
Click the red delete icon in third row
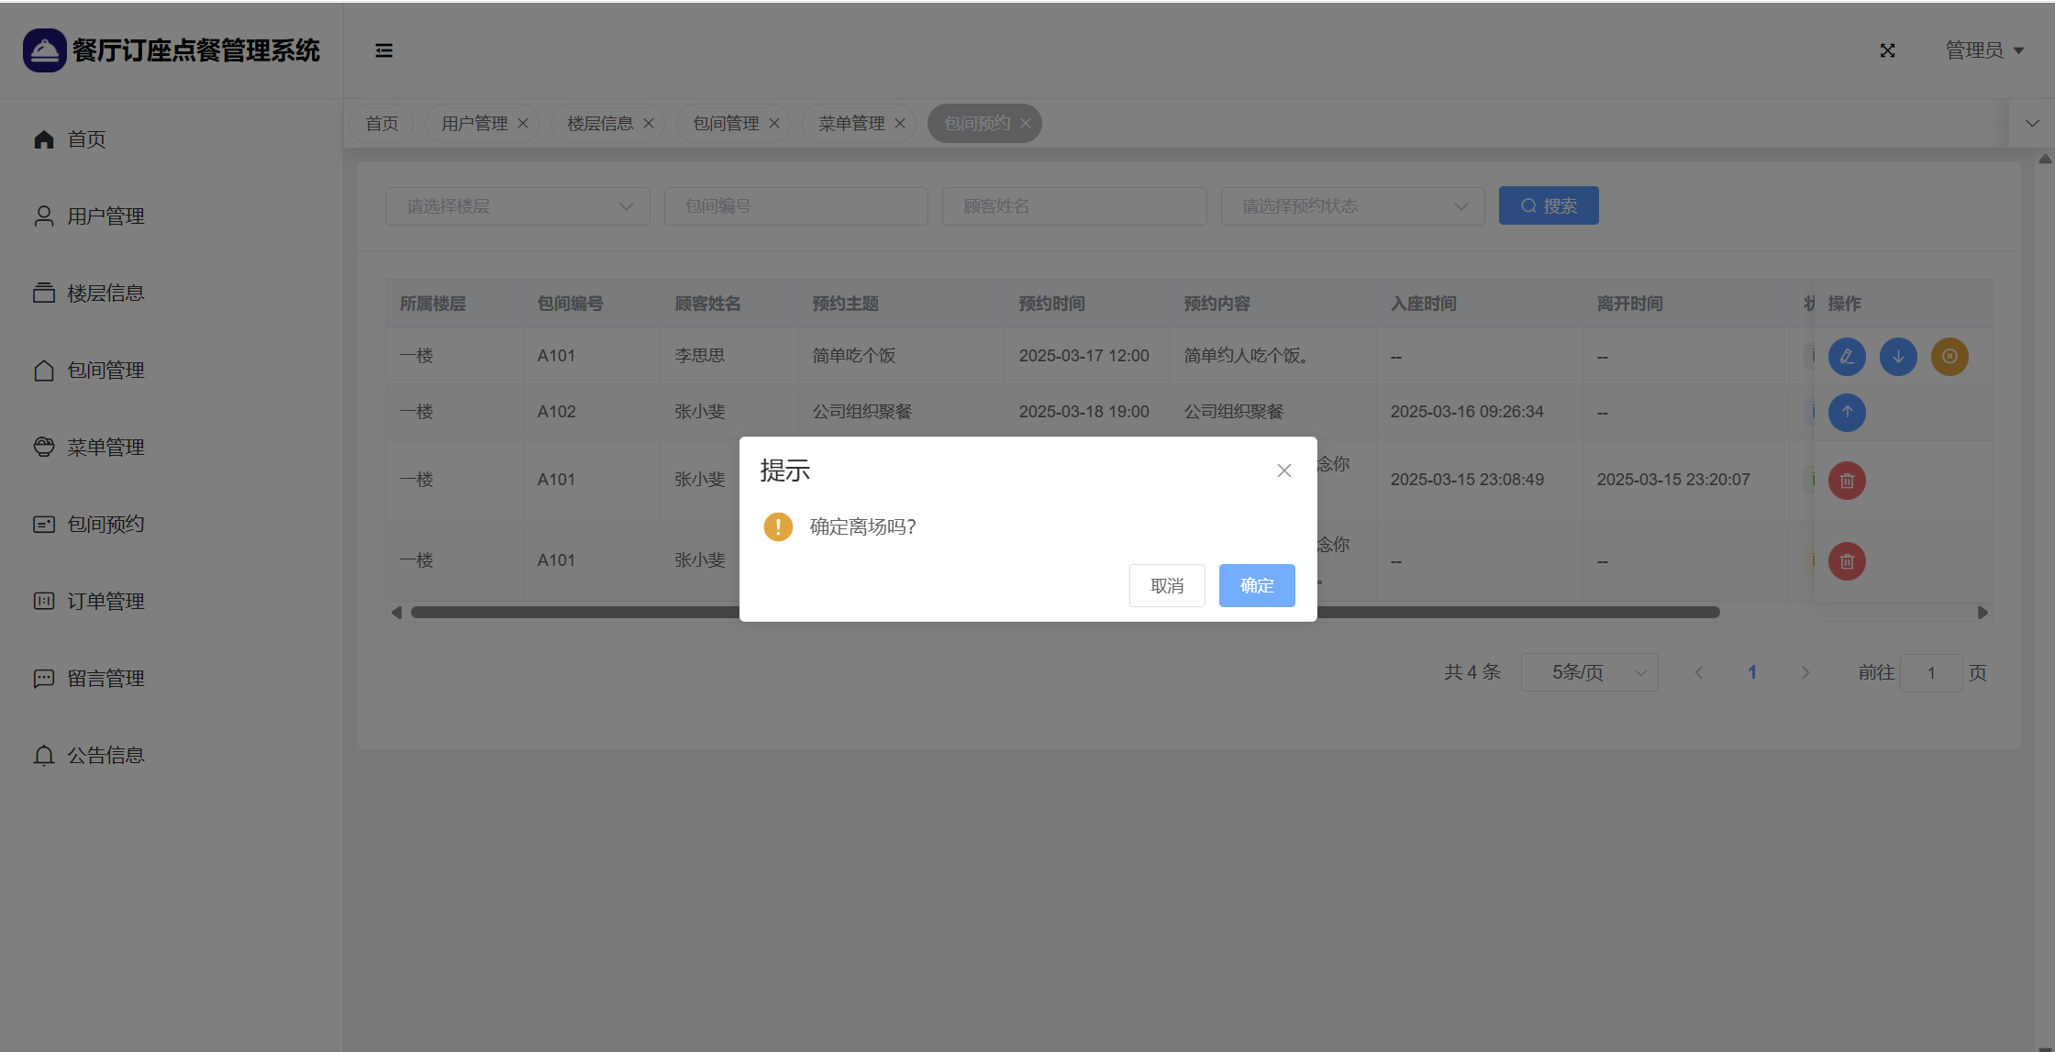pos(1847,481)
